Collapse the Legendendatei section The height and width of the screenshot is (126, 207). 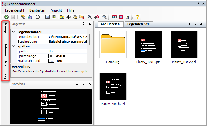tap(13, 32)
